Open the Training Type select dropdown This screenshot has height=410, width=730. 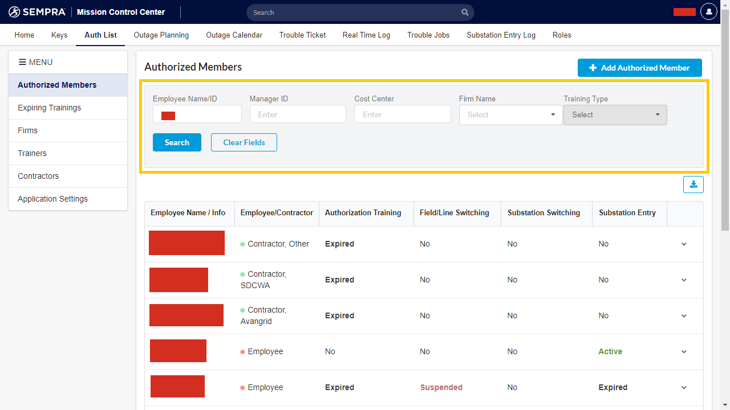[x=615, y=114]
